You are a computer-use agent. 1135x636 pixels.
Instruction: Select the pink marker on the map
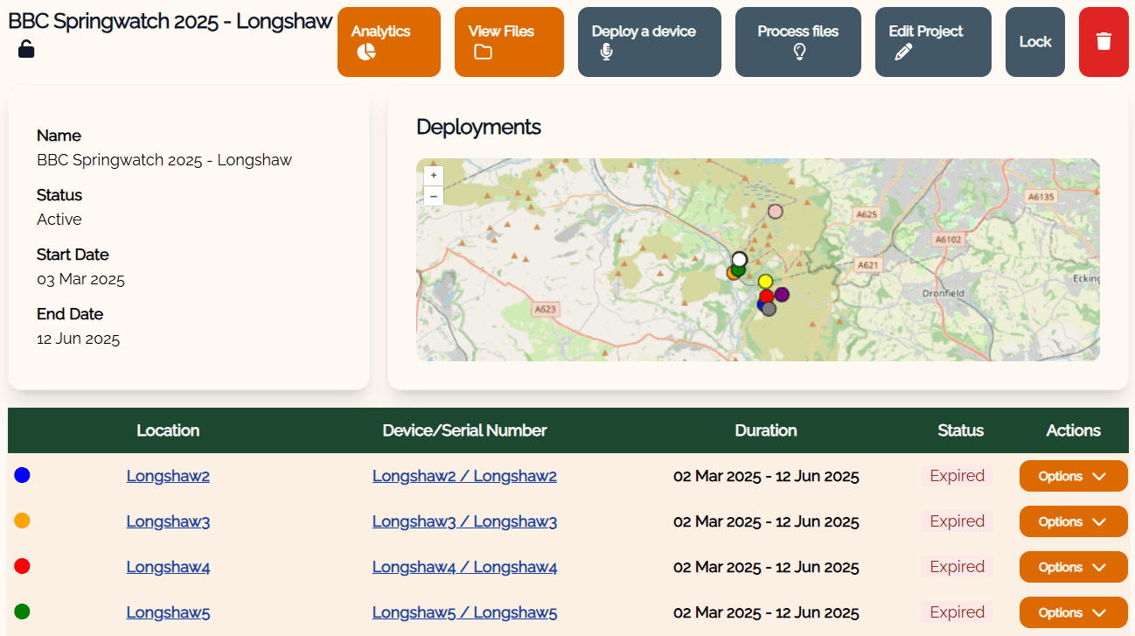[x=775, y=212]
